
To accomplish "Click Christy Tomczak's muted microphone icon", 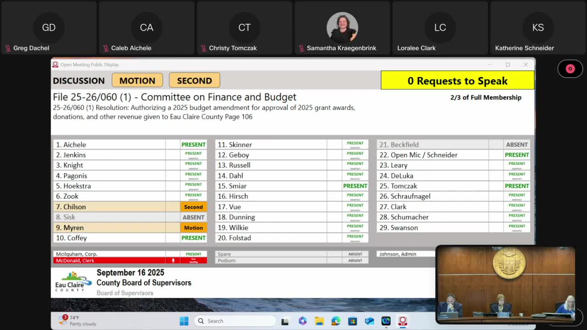I will (x=204, y=48).
